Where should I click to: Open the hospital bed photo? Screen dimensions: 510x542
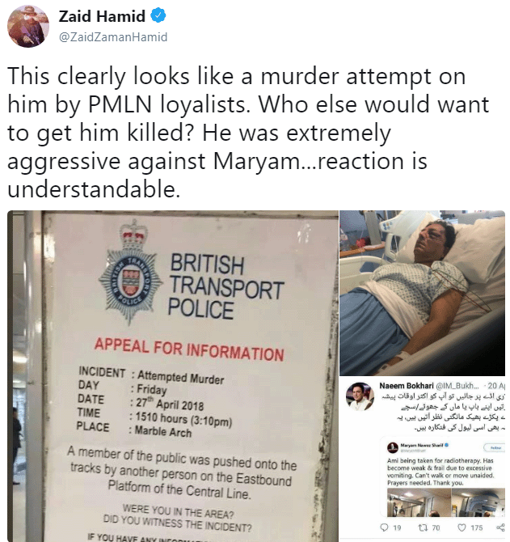point(422,292)
